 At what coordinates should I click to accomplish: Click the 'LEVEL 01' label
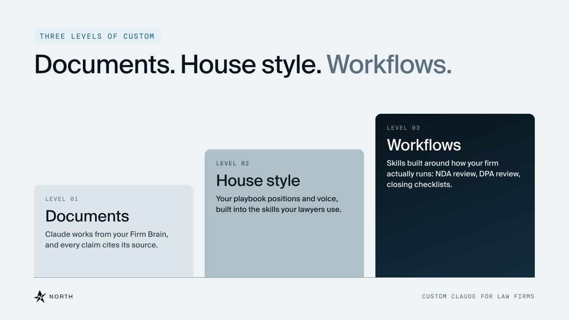pos(62,199)
